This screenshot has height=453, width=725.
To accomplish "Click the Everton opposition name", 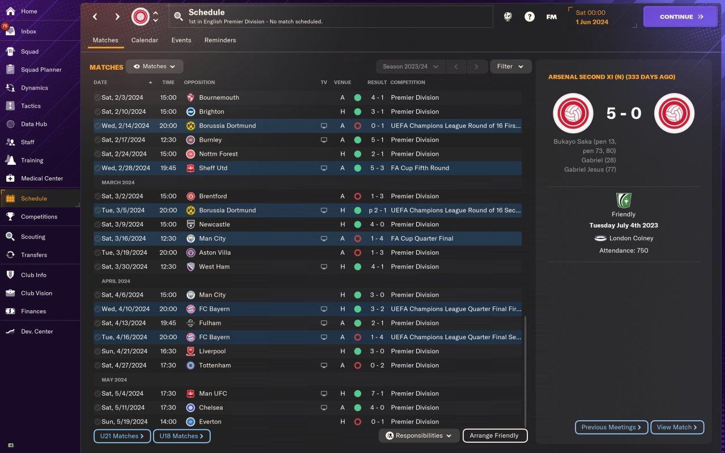I will 210,422.
